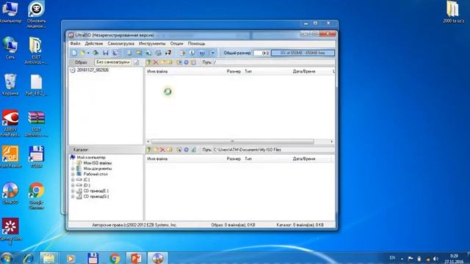The width and height of the screenshot is (470, 264).
Task: Click Имя файла column header in image pane
Action: coord(157,71)
